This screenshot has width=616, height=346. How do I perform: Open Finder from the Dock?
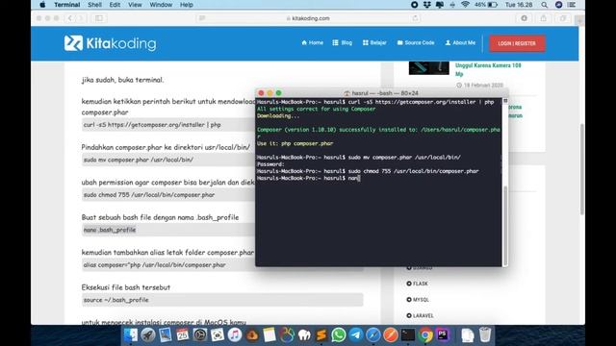(x=131, y=335)
